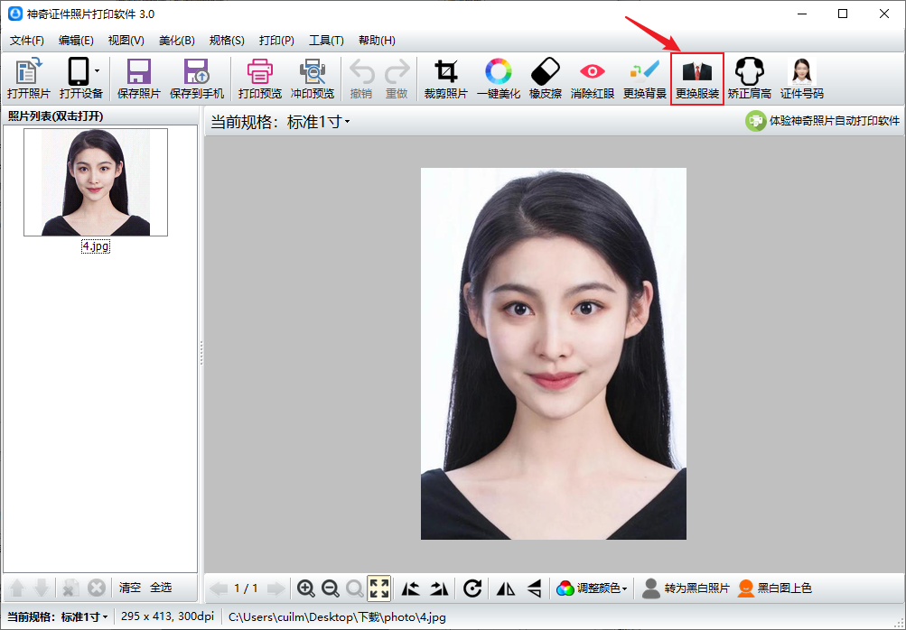Expand the 打开设备 dropdown arrow
This screenshot has width=906, height=630.
(x=97, y=70)
